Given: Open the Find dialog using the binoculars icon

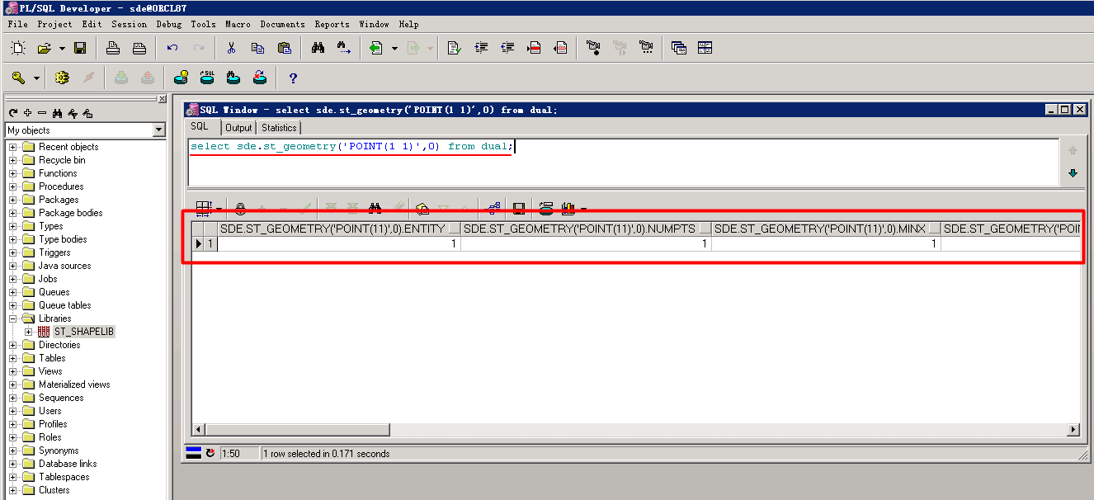Looking at the screenshot, I should click(x=318, y=47).
